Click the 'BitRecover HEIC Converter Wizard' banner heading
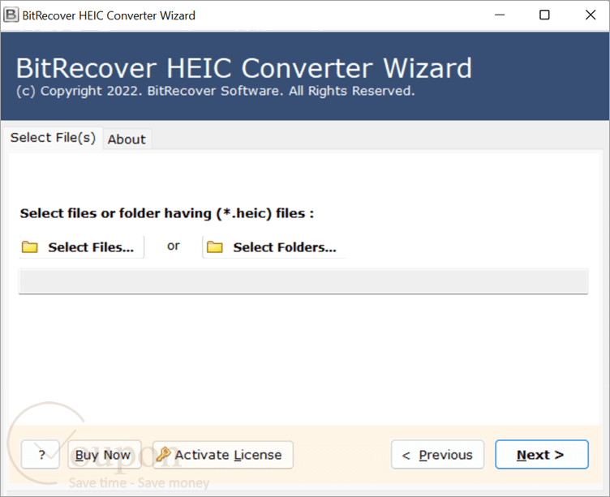This screenshot has height=497, width=610. pos(244,67)
